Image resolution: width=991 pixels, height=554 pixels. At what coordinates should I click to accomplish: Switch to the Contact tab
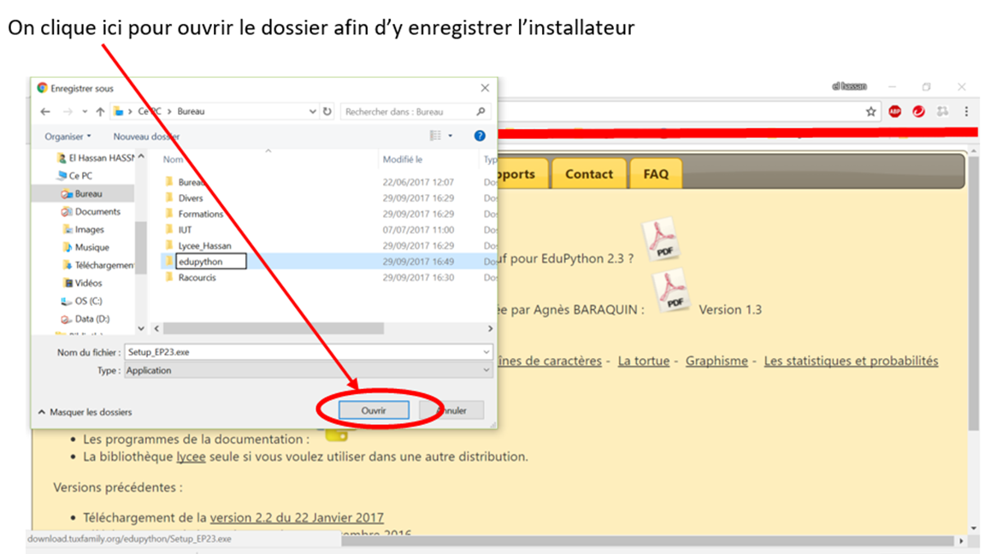pyautogui.click(x=588, y=174)
